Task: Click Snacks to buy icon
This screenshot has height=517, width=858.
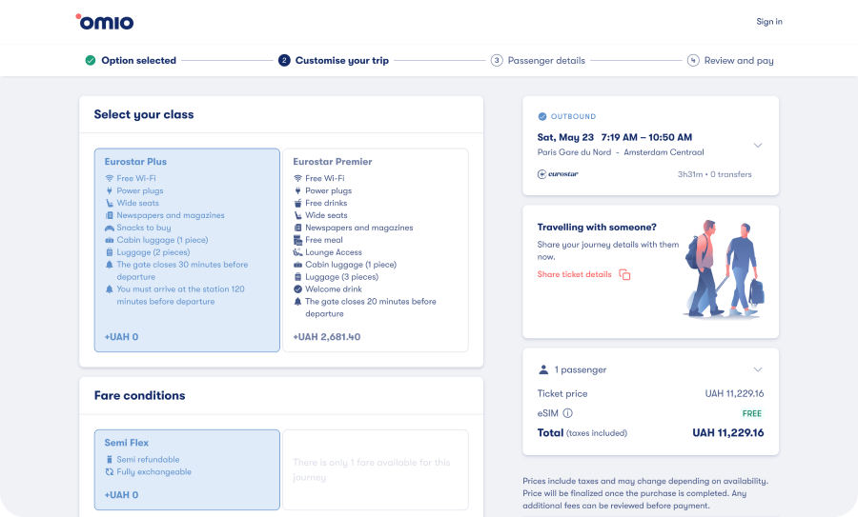Action: pos(109,228)
